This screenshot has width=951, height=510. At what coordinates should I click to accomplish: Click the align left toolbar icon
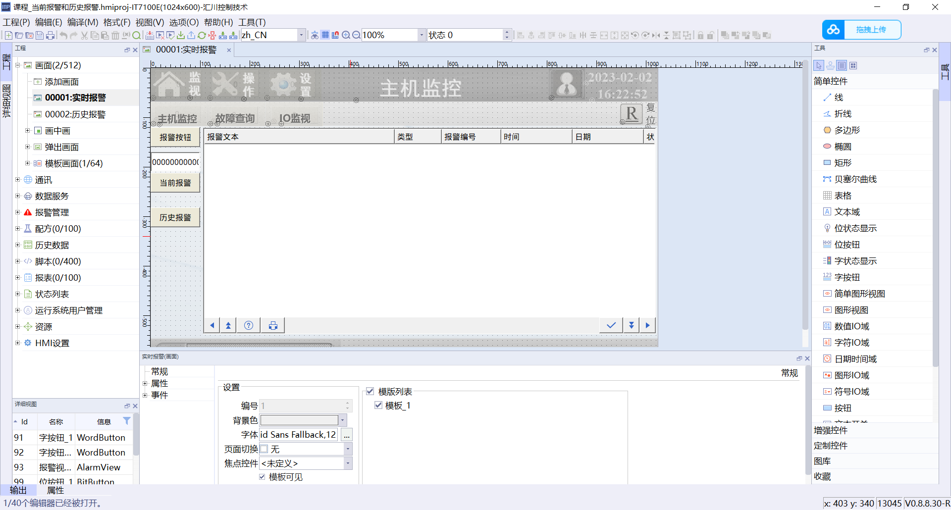pos(521,35)
